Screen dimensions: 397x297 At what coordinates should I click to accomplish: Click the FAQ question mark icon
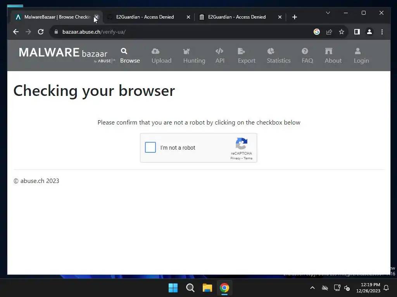click(x=305, y=51)
